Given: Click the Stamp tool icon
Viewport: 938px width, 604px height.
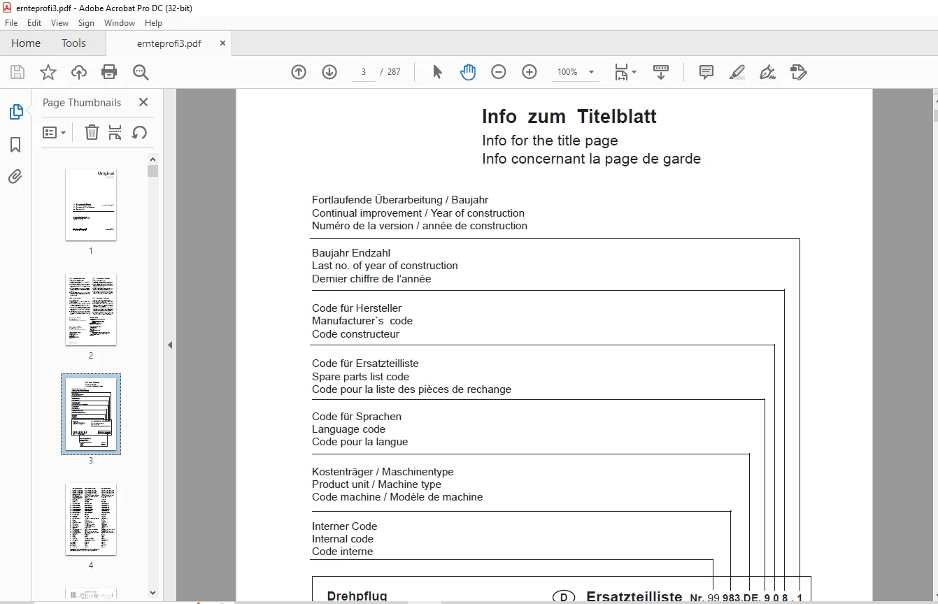Looking at the screenshot, I should 798,72.
